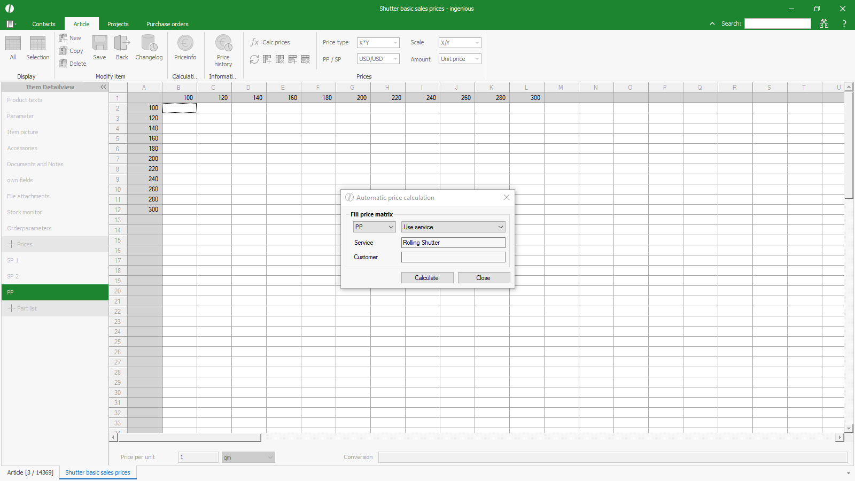Screen dimensions: 855x481
Task: Show all items with the All icon
Action: click(x=13, y=44)
